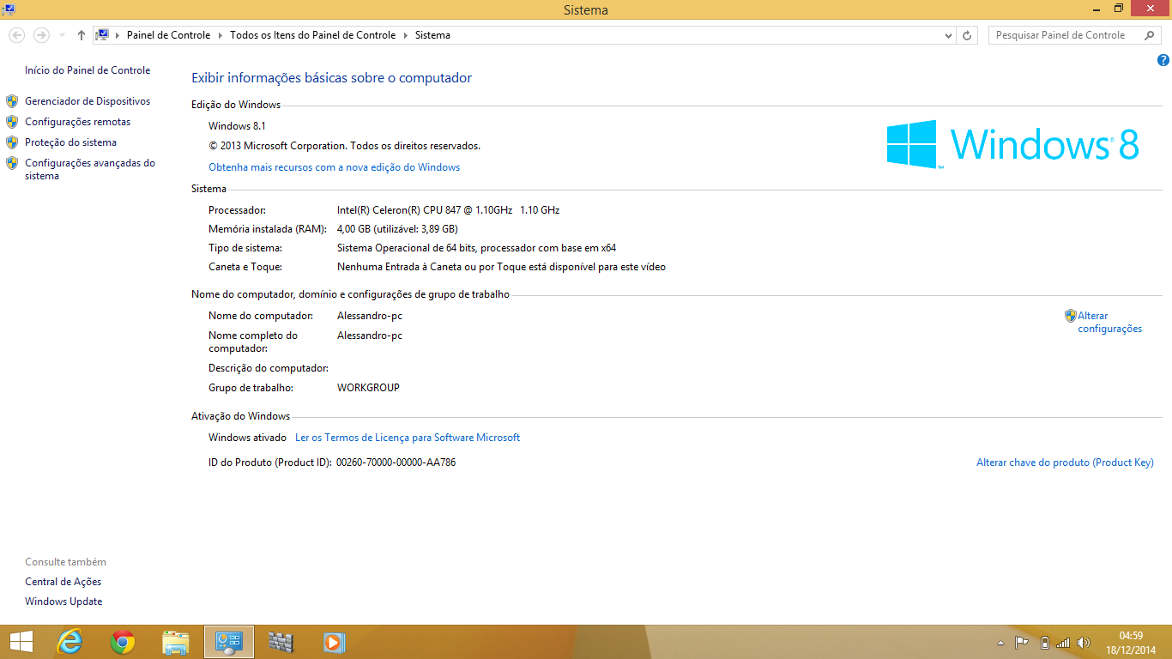Show hidden system tray icons

[x=1000, y=643]
